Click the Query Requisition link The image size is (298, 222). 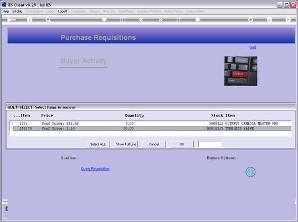click(95, 169)
